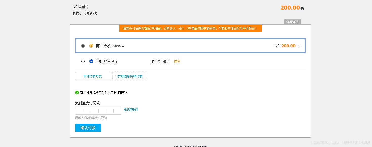Open the 忘记密码 recovery link
The width and height of the screenshot is (372, 147).
[x=130, y=110]
